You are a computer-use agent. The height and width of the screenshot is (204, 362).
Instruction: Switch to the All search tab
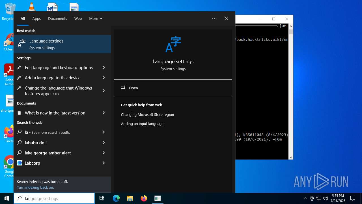[x=23, y=18]
